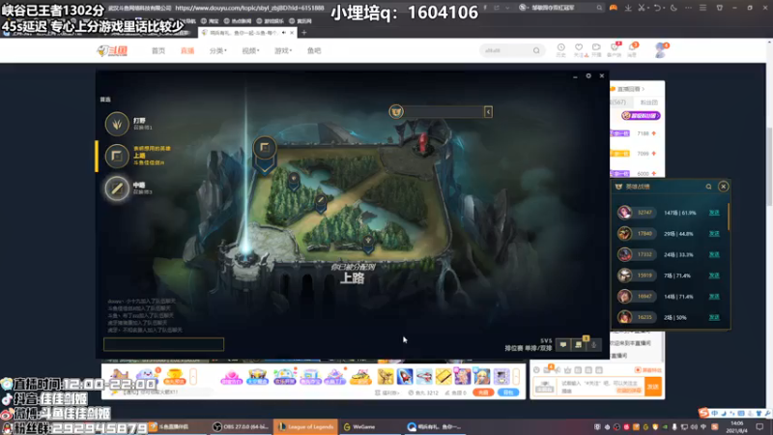This screenshot has height=435, width=773.
Task: Expand the 视频 video dropdown
Action: tap(250, 51)
